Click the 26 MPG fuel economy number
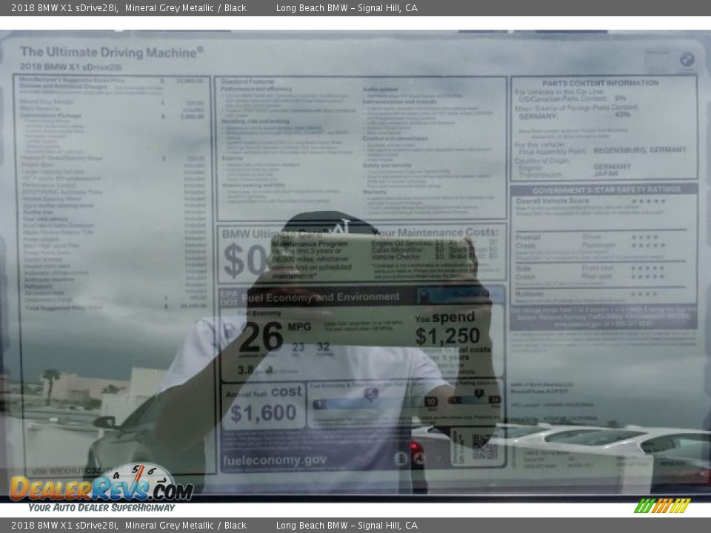 click(261, 337)
